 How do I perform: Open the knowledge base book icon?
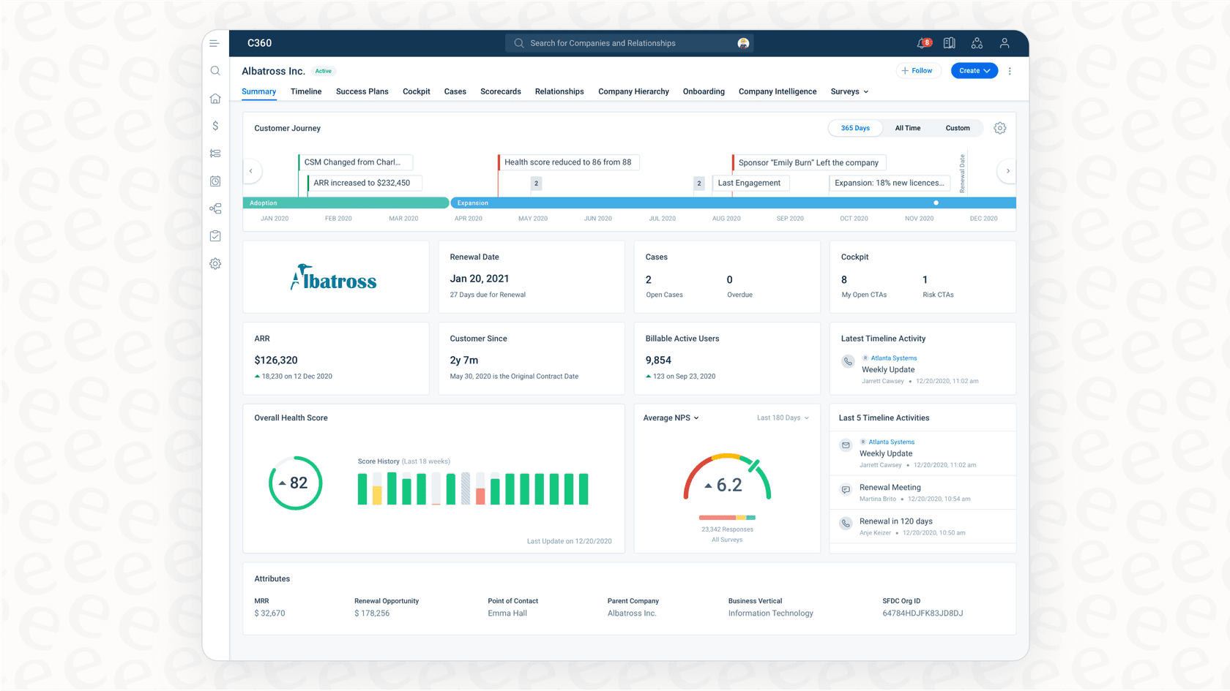(949, 43)
